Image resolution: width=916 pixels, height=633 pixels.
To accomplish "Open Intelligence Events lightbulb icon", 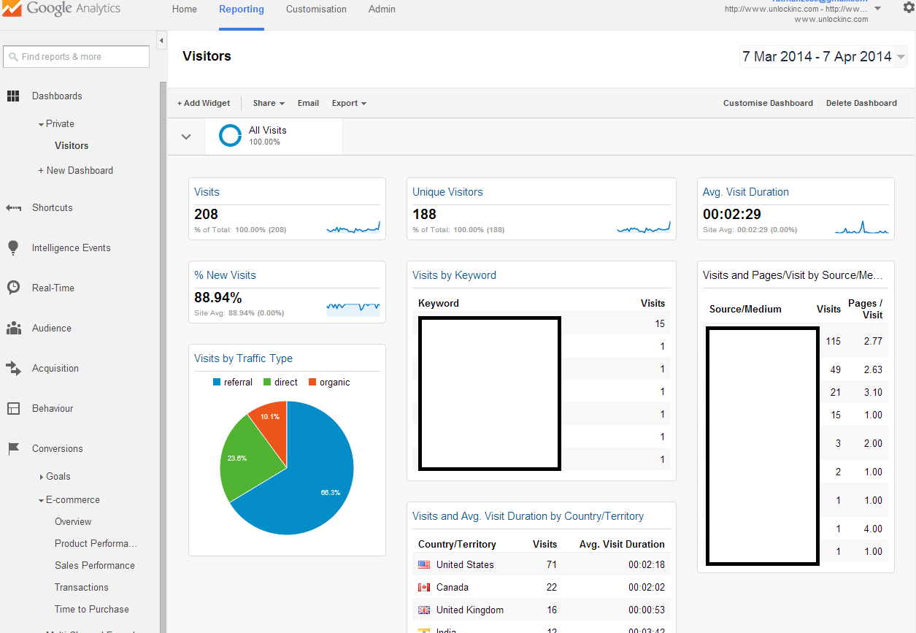I will [x=13, y=248].
